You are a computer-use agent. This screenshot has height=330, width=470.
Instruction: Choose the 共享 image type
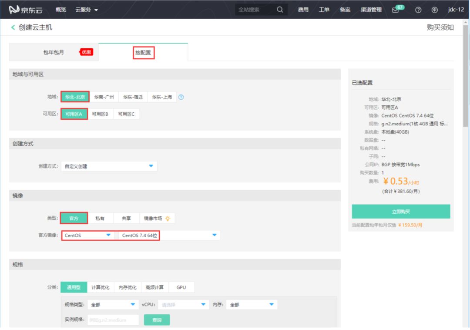[126, 219]
